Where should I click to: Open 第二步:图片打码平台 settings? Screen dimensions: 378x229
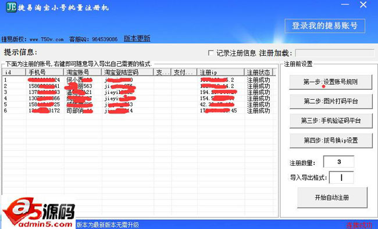pos(331,101)
